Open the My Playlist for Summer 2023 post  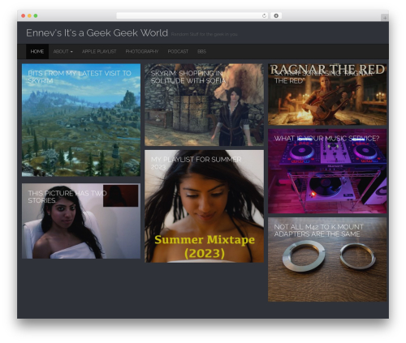click(204, 206)
